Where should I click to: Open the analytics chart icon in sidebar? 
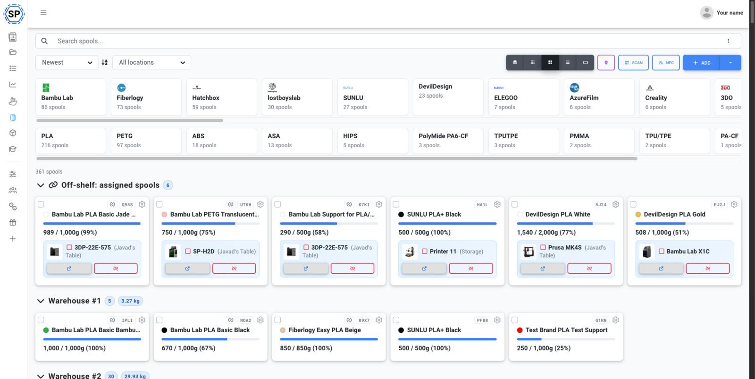point(13,84)
